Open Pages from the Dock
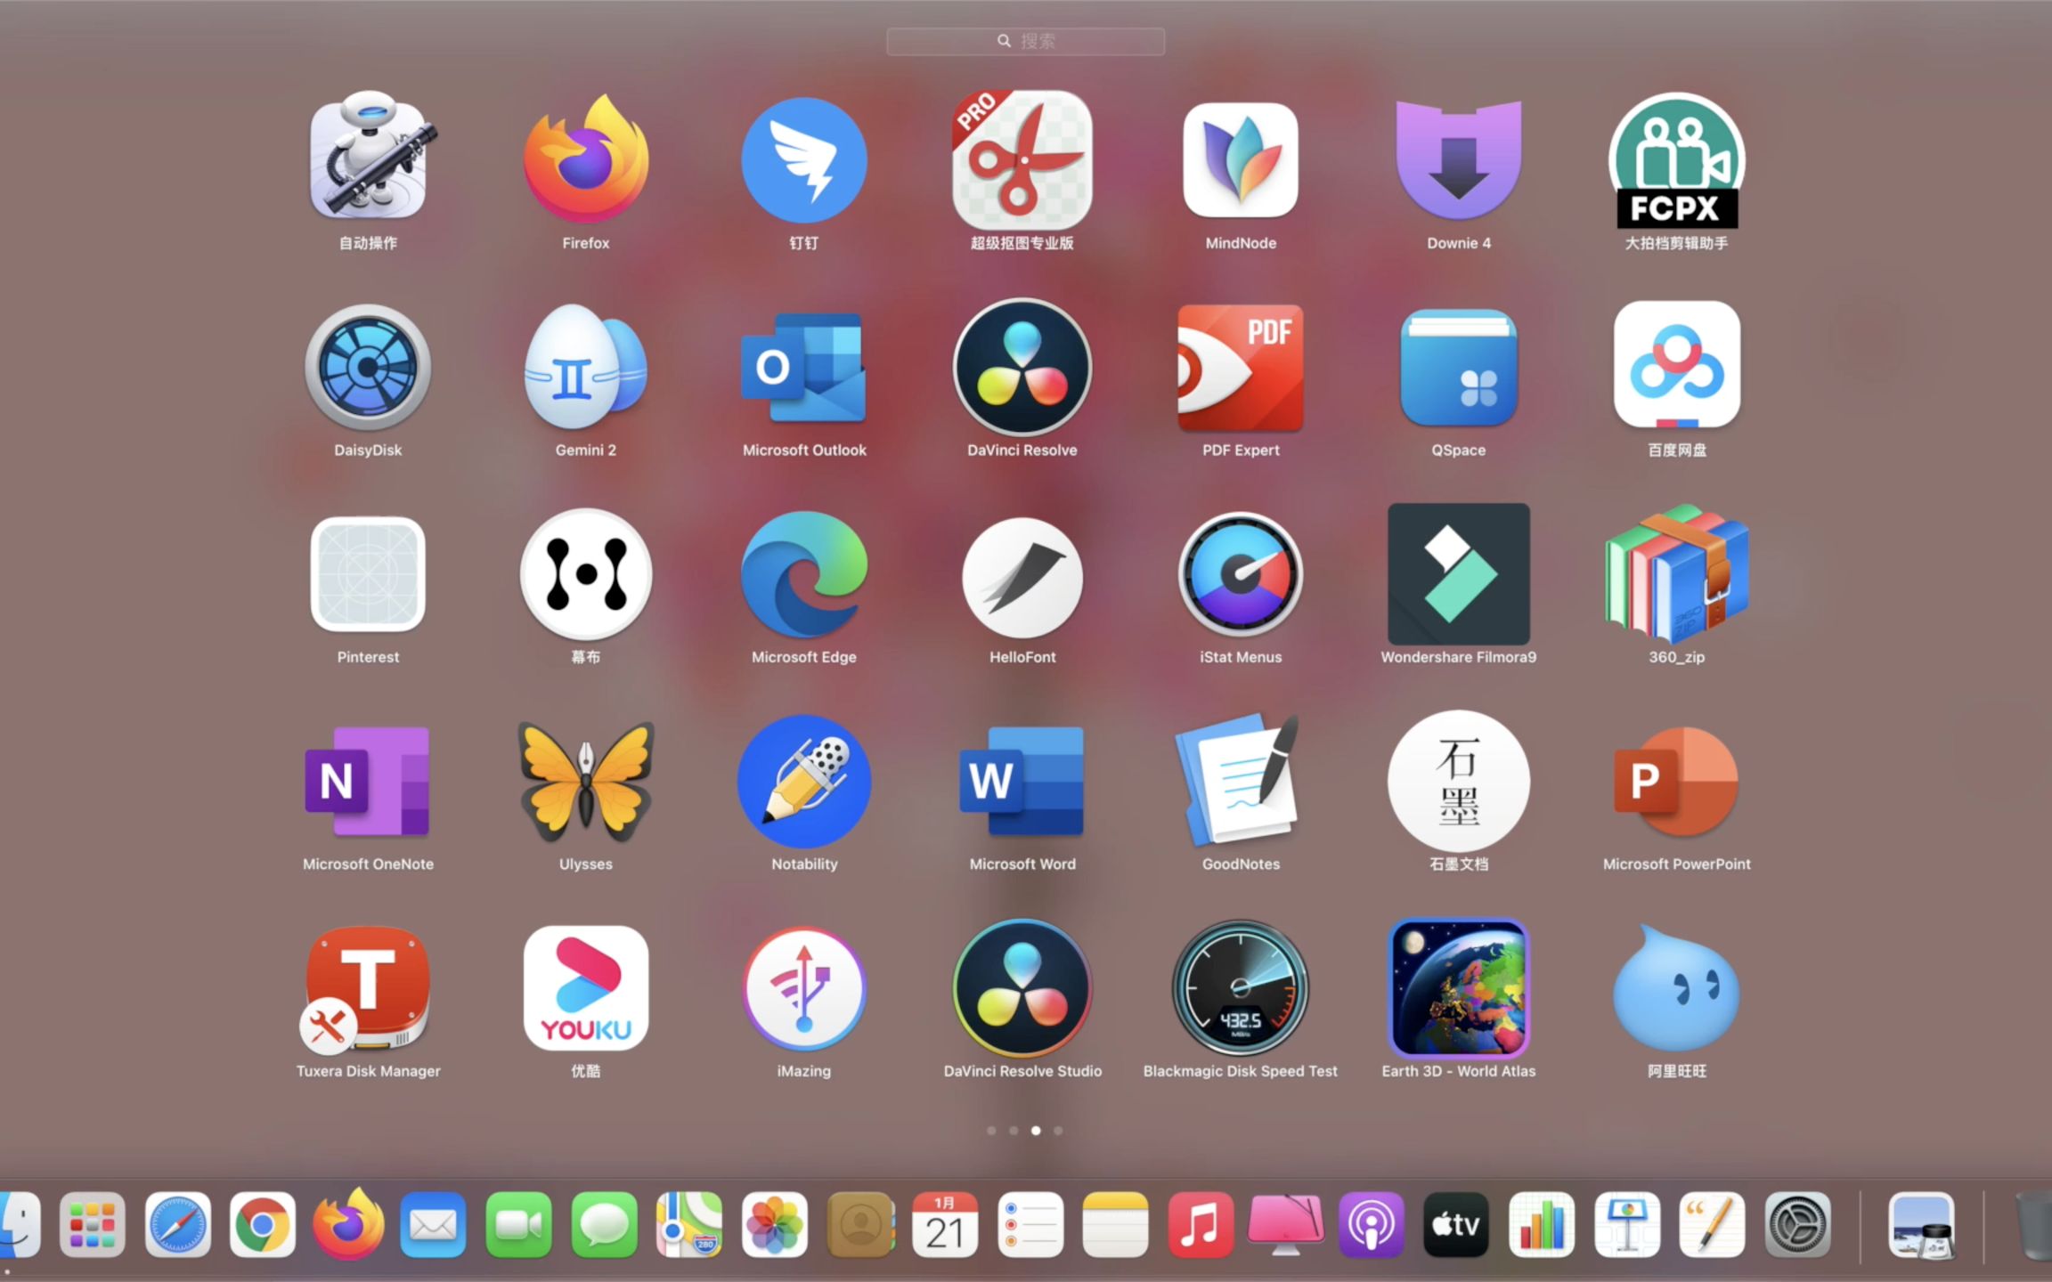The image size is (2052, 1282). 1712,1225
